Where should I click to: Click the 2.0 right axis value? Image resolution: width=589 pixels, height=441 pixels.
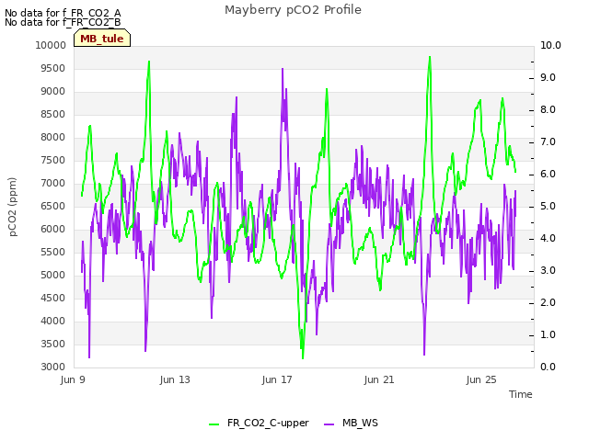[548, 303]
